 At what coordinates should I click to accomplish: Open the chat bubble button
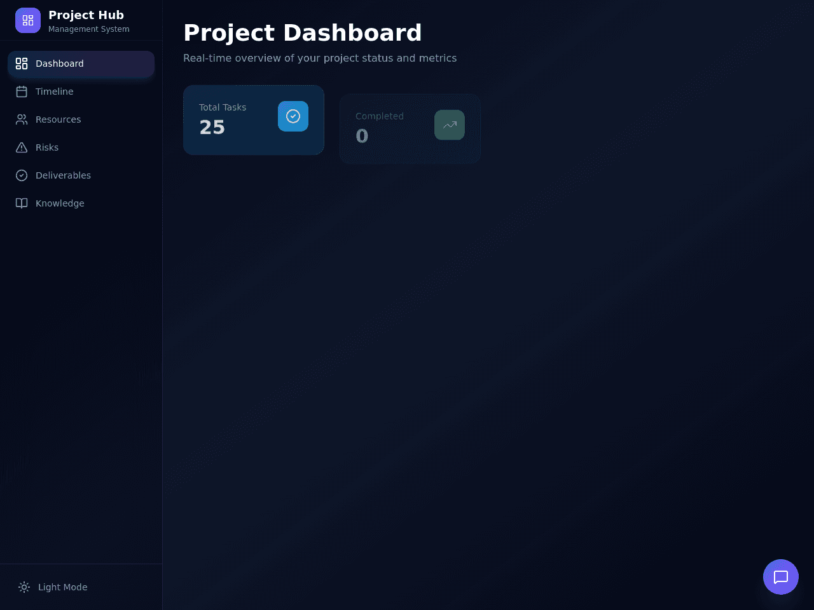tap(781, 577)
